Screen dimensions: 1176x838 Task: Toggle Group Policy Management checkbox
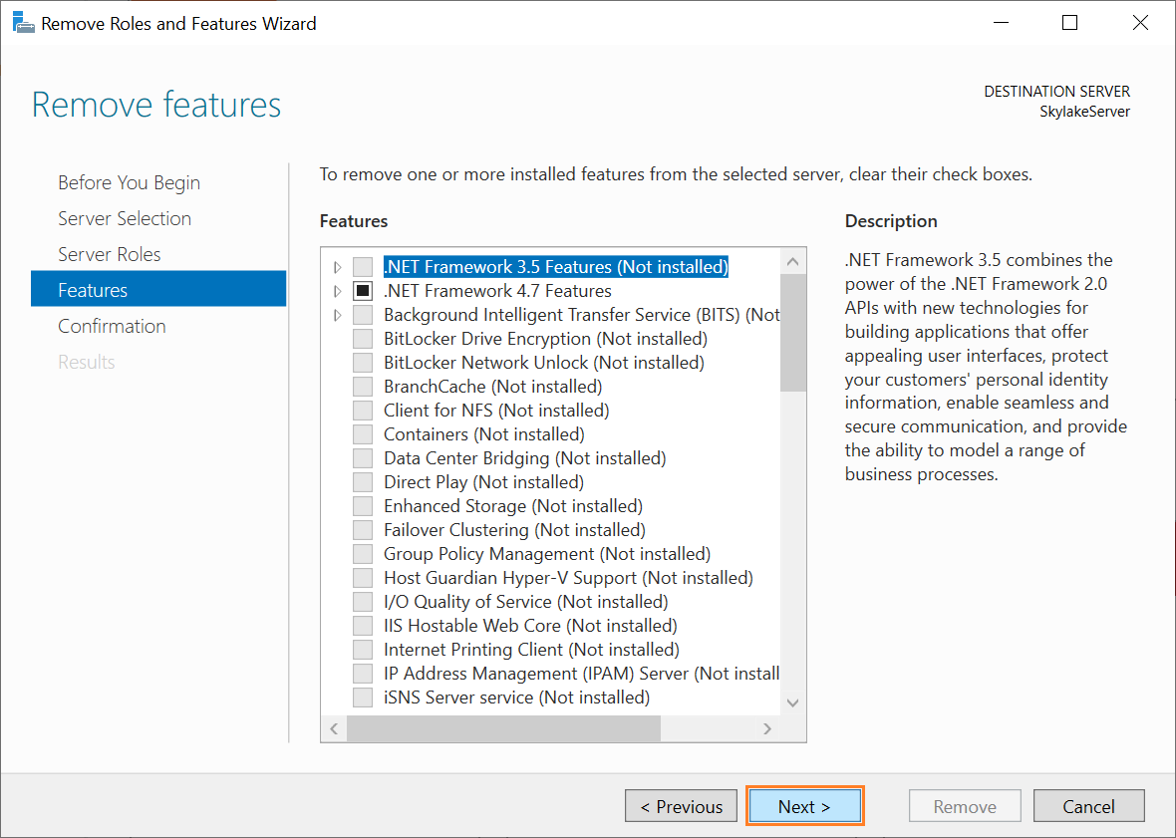tap(363, 555)
